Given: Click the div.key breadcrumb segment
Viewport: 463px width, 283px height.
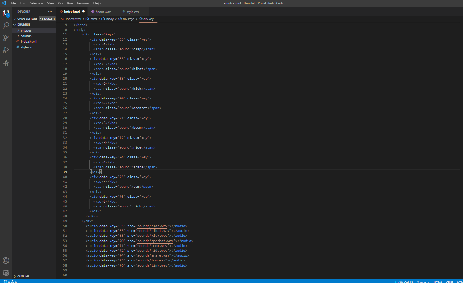Looking at the screenshot, I should [x=149, y=19].
